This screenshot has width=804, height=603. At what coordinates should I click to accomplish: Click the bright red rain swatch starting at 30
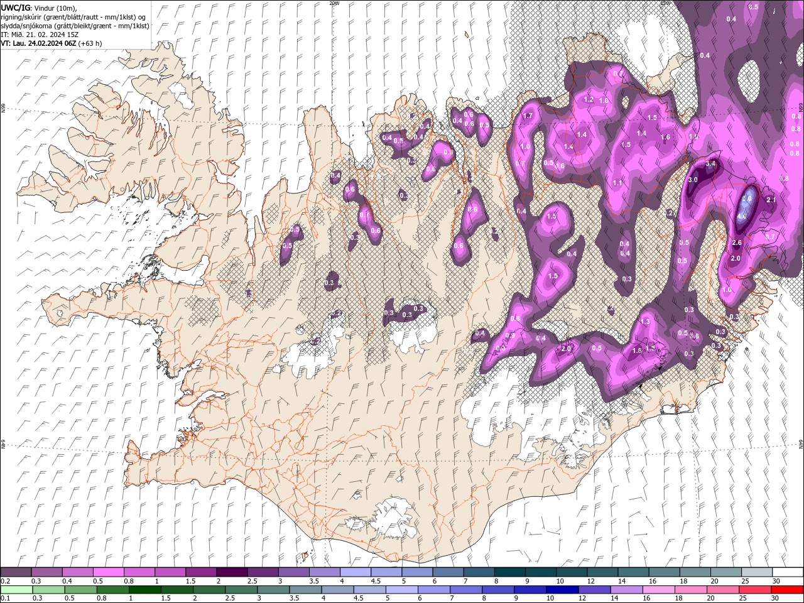[x=786, y=590]
